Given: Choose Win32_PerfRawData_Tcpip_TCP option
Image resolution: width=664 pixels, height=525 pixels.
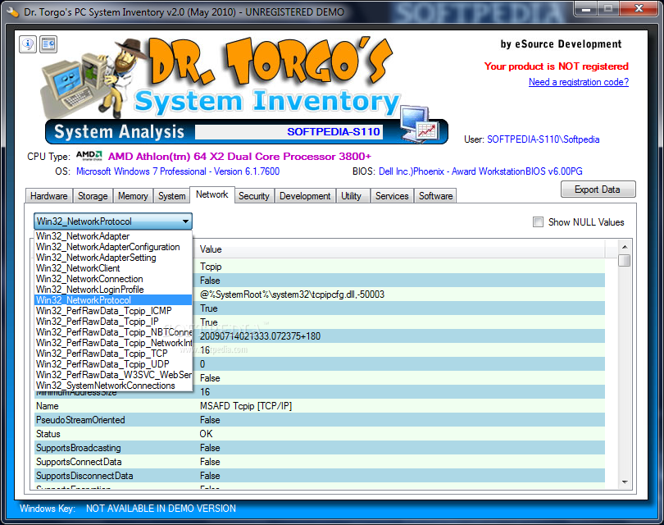Looking at the screenshot, I should pos(112,354).
